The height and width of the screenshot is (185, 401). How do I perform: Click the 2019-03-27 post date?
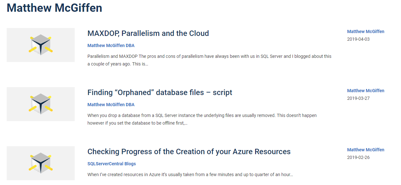[x=358, y=98]
